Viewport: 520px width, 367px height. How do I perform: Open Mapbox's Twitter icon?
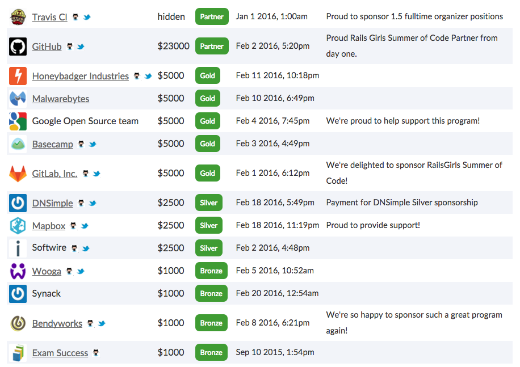click(85, 226)
